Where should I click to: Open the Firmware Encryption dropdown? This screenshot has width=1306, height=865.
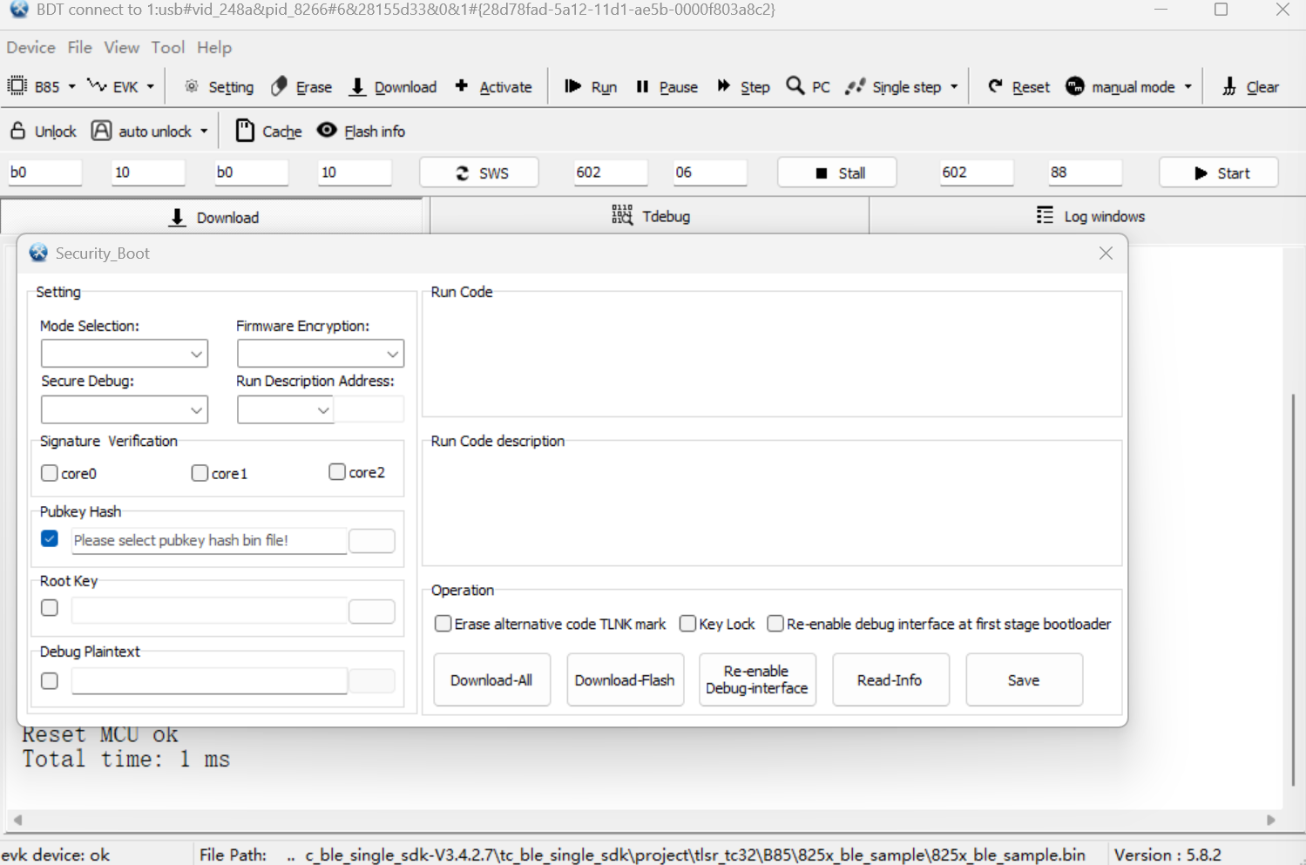321,354
